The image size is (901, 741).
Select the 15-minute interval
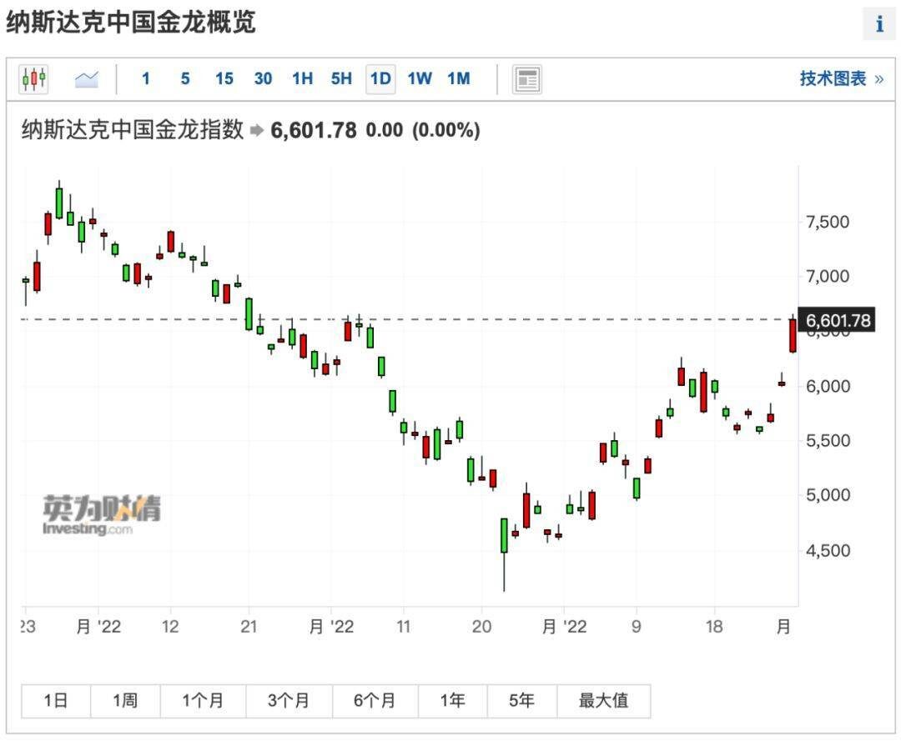pyautogui.click(x=224, y=78)
